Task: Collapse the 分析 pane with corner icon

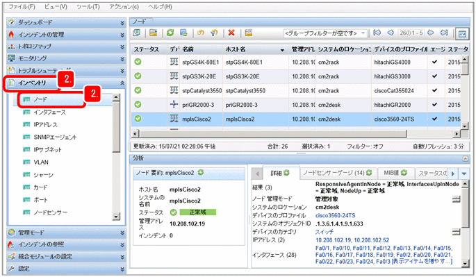Action: (x=465, y=158)
